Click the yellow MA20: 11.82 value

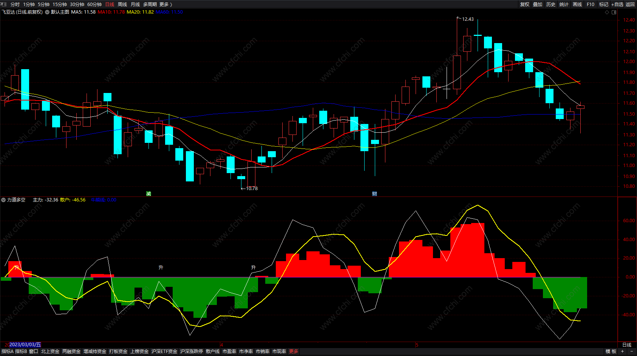(x=140, y=12)
